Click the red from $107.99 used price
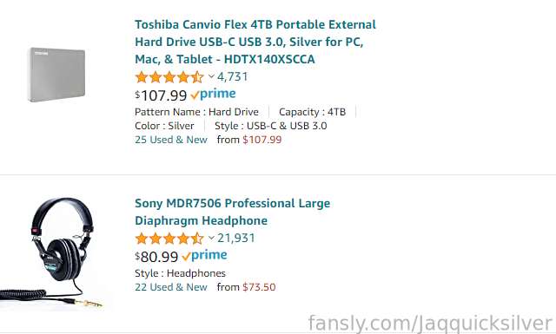Viewport: 556px width, 334px height. pos(262,140)
